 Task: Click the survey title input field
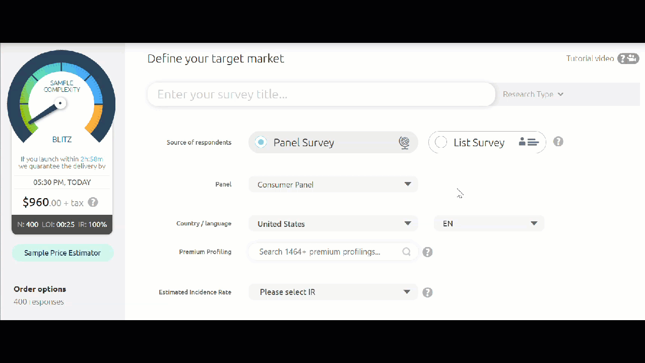[321, 94]
